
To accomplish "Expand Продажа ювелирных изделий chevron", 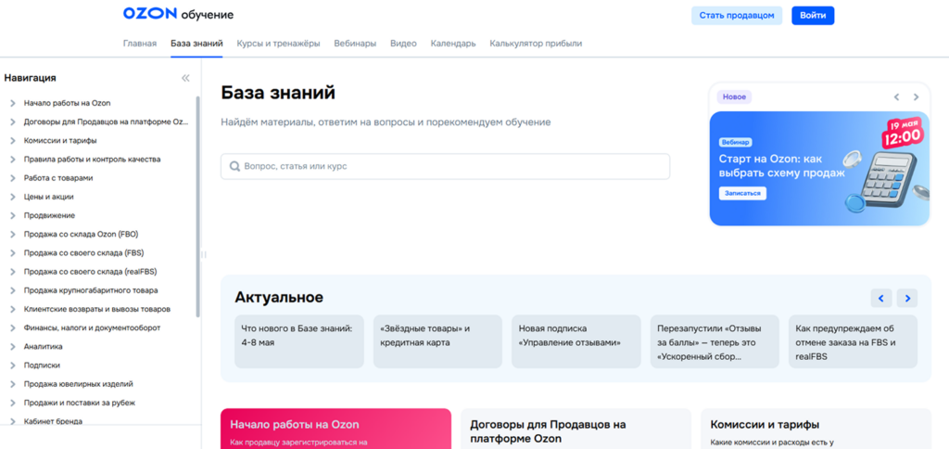I will pos(13,384).
